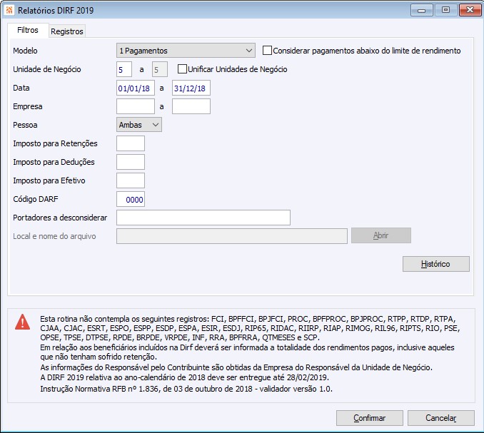Click the Imposto para Retenções field
The width and height of the screenshot is (484, 433).
[x=131, y=143]
